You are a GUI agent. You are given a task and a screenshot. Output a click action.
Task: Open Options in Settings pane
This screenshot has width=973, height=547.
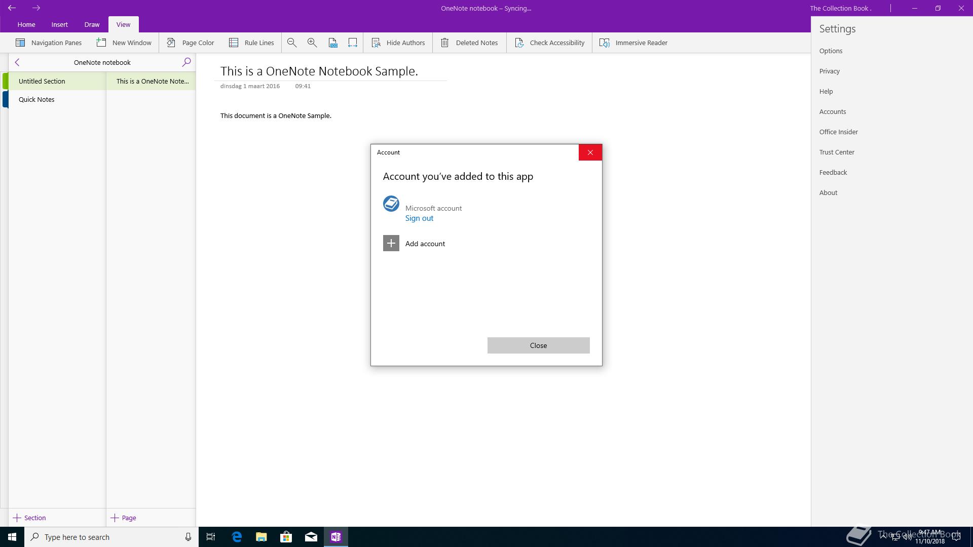tap(831, 51)
